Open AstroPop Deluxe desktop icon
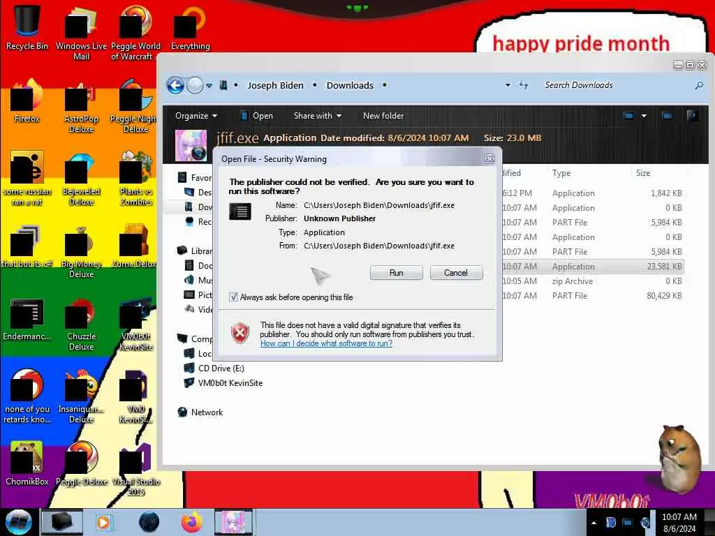 81,107
